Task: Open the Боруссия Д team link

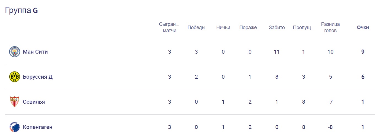Action: tap(38, 77)
